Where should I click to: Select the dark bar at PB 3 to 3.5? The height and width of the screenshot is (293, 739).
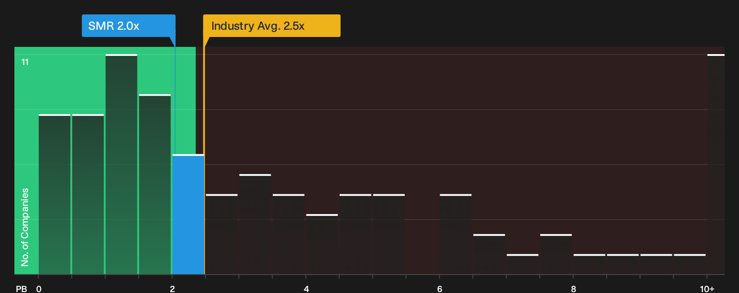(255, 224)
